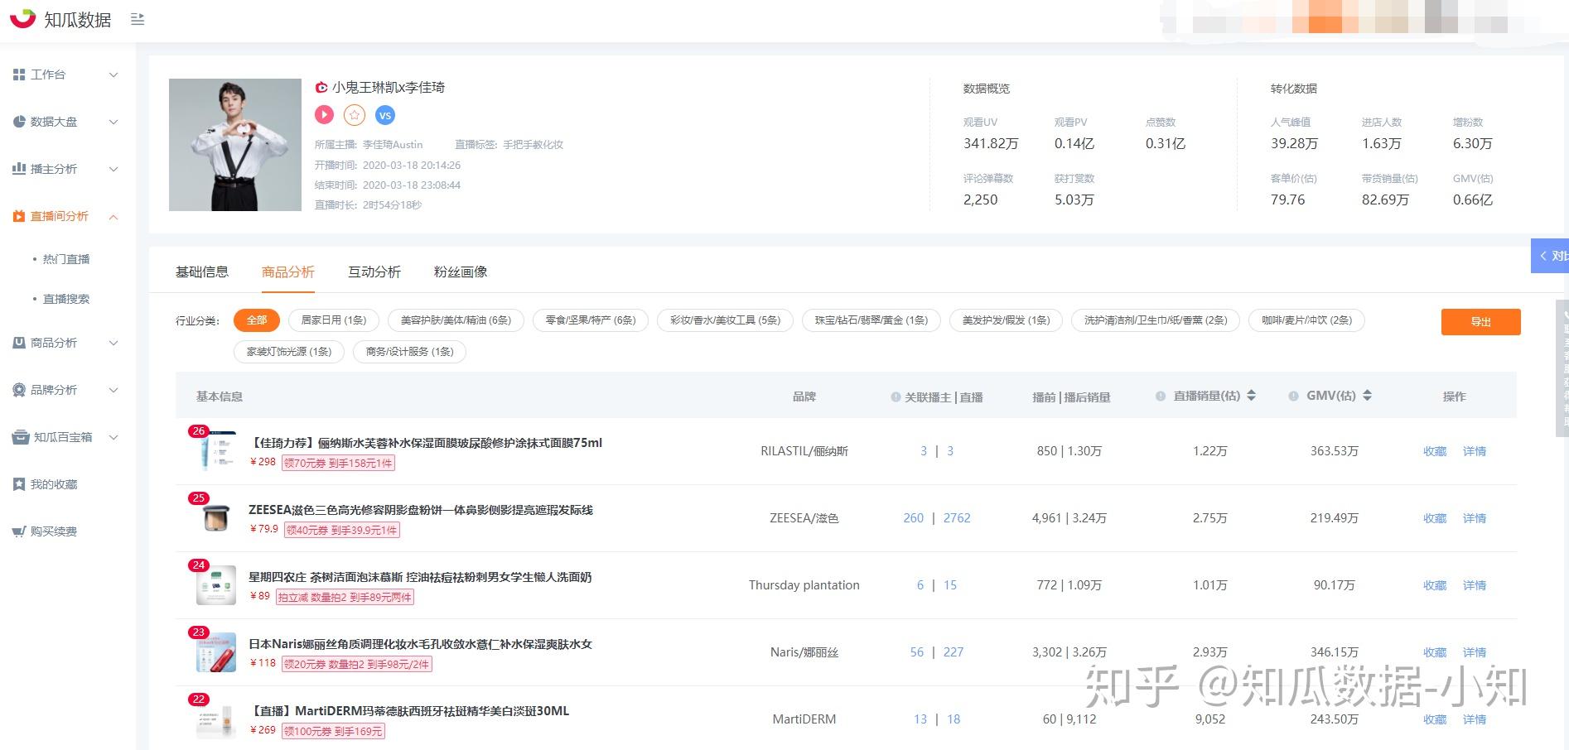Viewport: 1569px width, 750px height.
Task: Expand 工作台 menu chevron
Action: (113, 75)
